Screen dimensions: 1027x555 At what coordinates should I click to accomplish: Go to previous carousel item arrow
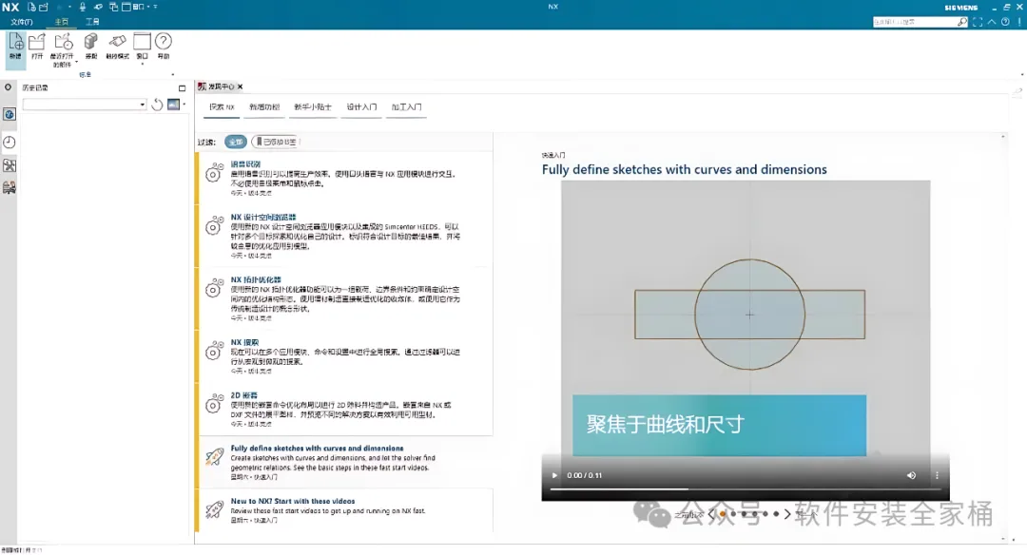tap(711, 514)
